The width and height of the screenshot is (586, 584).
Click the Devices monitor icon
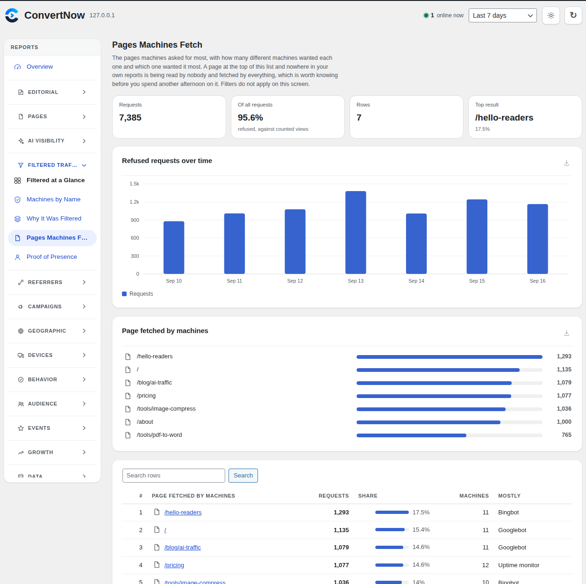coord(21,356)
